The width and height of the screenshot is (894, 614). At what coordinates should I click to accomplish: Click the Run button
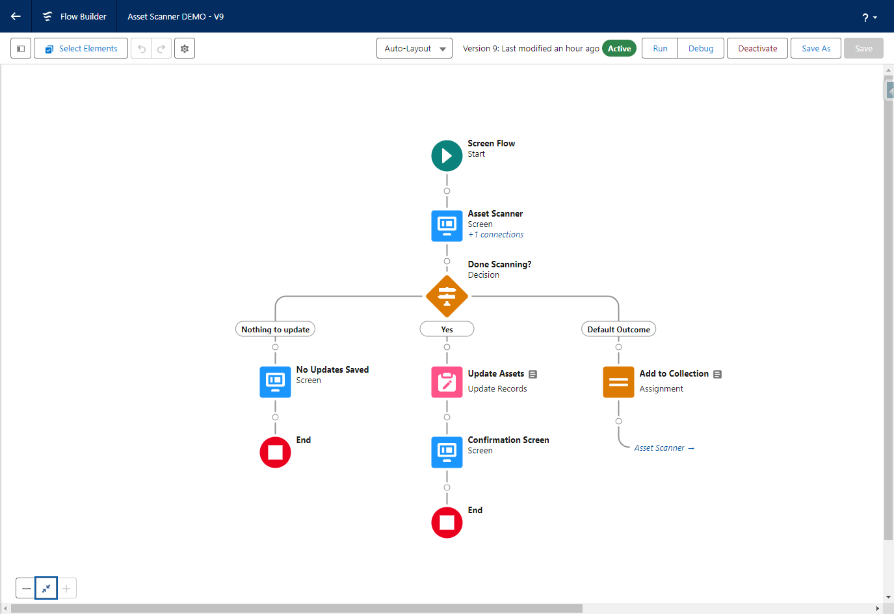coord(660,49)
